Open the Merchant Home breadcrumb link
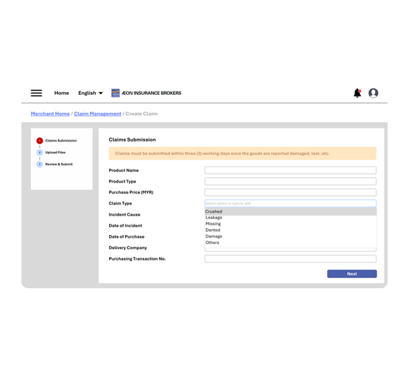This screenshot has height=370, width=409. click(x=50, y=114)
